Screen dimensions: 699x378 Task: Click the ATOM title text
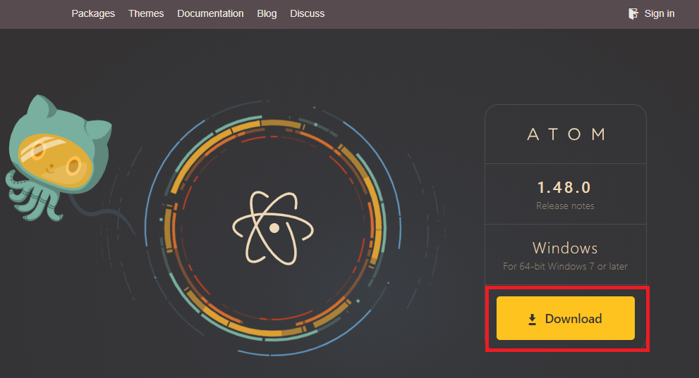(x=566, y=134)
